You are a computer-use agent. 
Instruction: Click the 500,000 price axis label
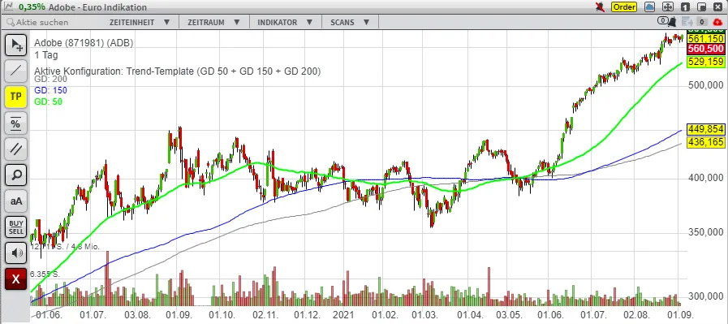pos(707,85)
